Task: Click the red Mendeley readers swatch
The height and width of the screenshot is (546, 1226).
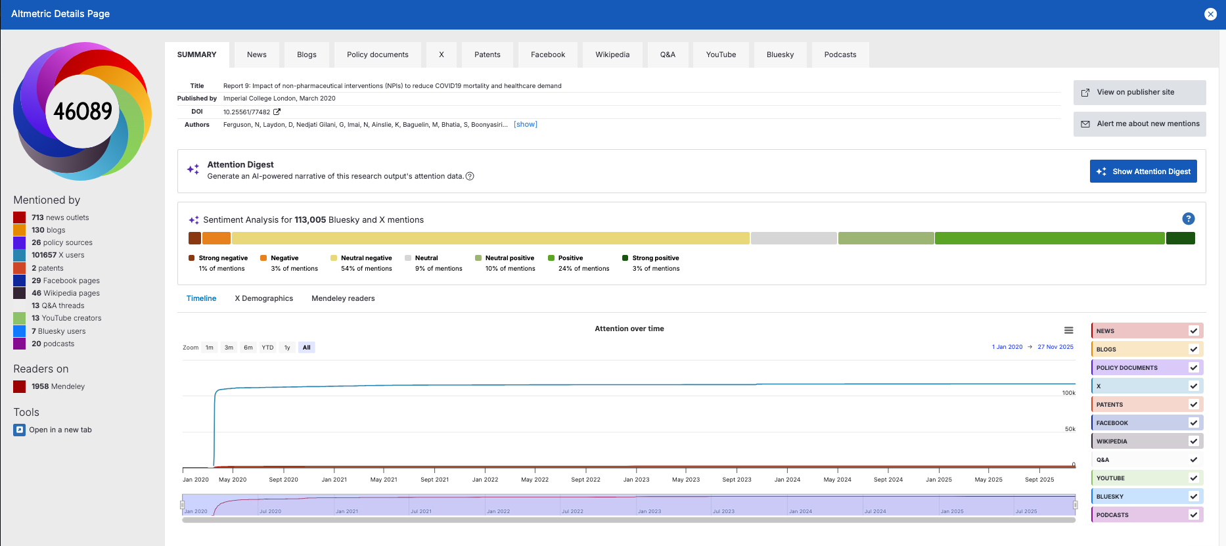Action: pos(20,386)
